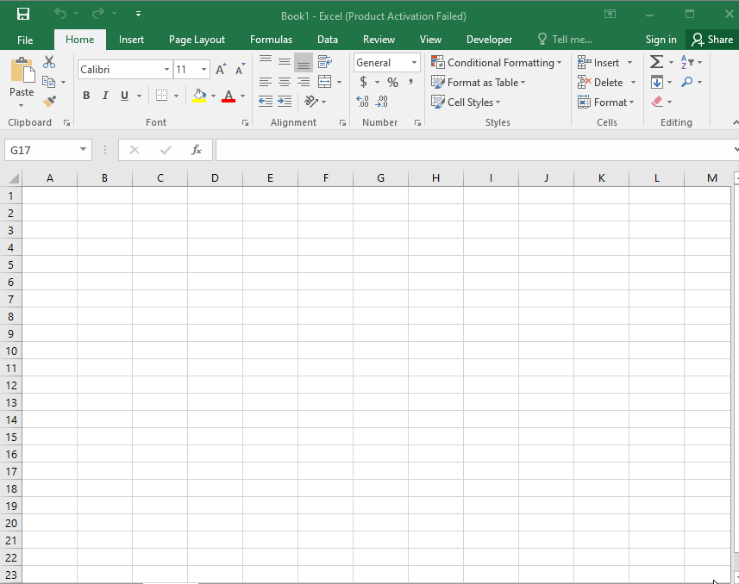
Task: Open the Calibri font name dropdown
Action: pos(166,70)
